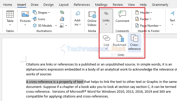Switch to the Home tab
Viewport: 177px width, 101px height.
(8, 5)
